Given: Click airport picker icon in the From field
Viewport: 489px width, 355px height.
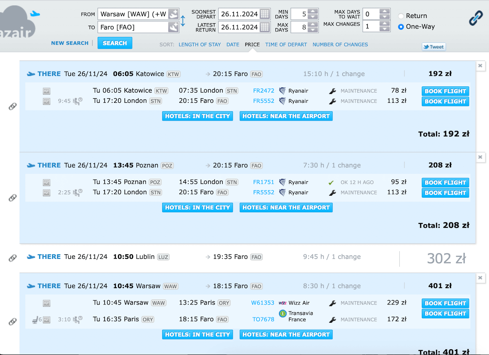Looking at the screenshot, I should [173, 14].
